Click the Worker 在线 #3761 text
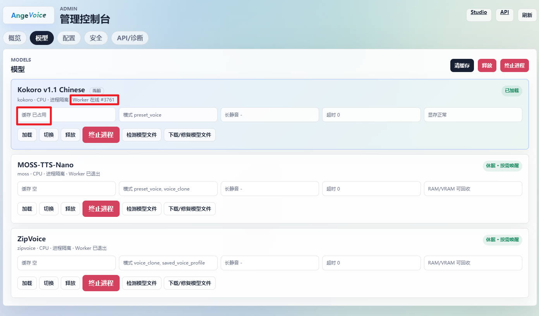539x316 pixels. pyautogui.click(x=94, y=100)
